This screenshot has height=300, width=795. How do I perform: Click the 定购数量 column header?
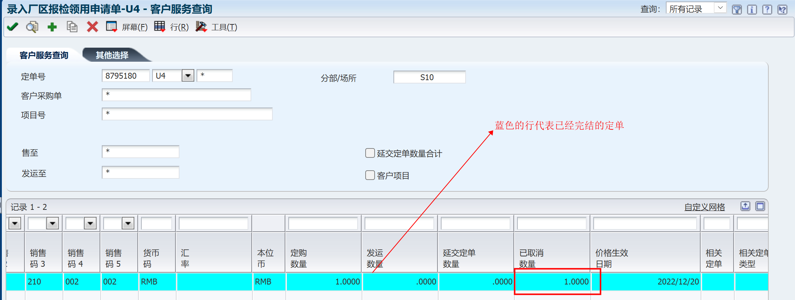[323, 253]
